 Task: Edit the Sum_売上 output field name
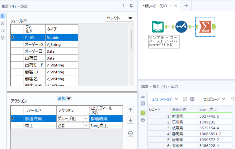[106, 125]
